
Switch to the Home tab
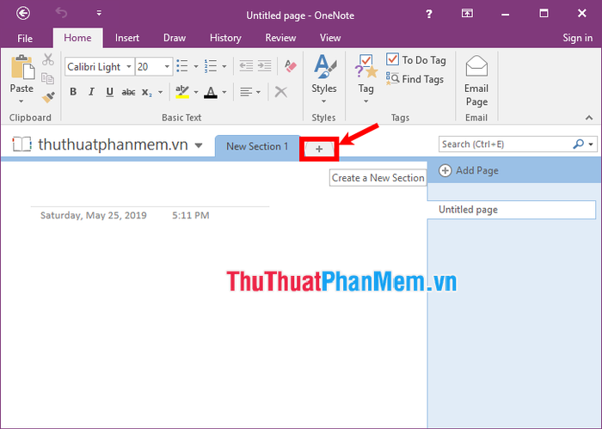pos(77,38)
